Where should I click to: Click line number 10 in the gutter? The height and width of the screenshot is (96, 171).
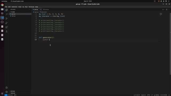point(36,33)
